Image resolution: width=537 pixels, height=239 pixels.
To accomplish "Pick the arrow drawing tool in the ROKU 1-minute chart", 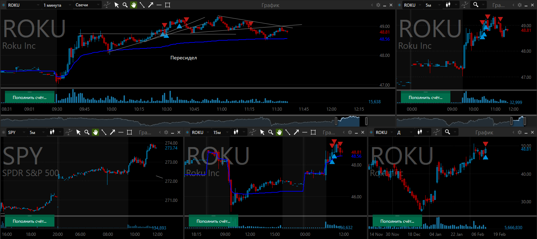I will (150, 5).
